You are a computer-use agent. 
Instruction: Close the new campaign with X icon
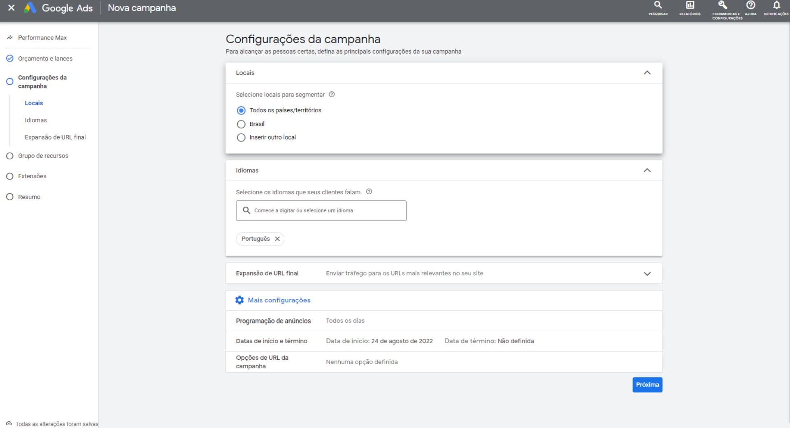(12, 8)
